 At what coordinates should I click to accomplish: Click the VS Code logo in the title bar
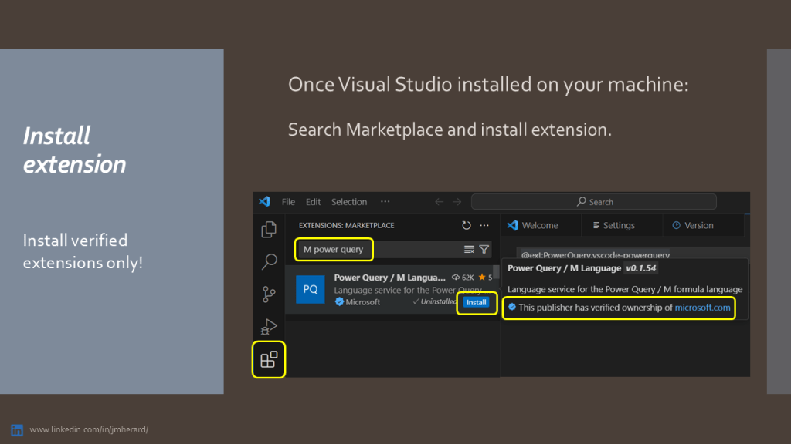point(266,201)
